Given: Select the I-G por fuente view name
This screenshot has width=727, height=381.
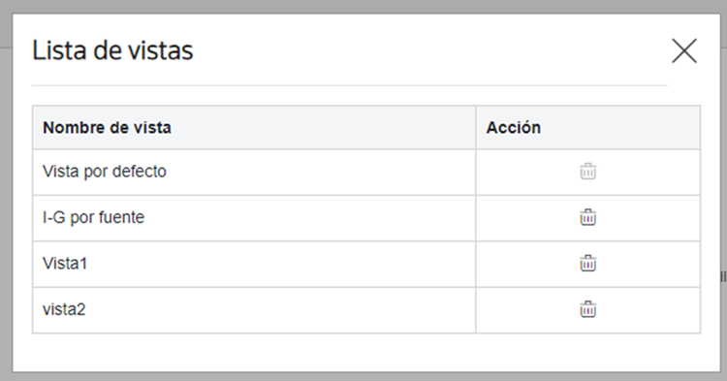Looking at the screenshot, I should 93,217.
